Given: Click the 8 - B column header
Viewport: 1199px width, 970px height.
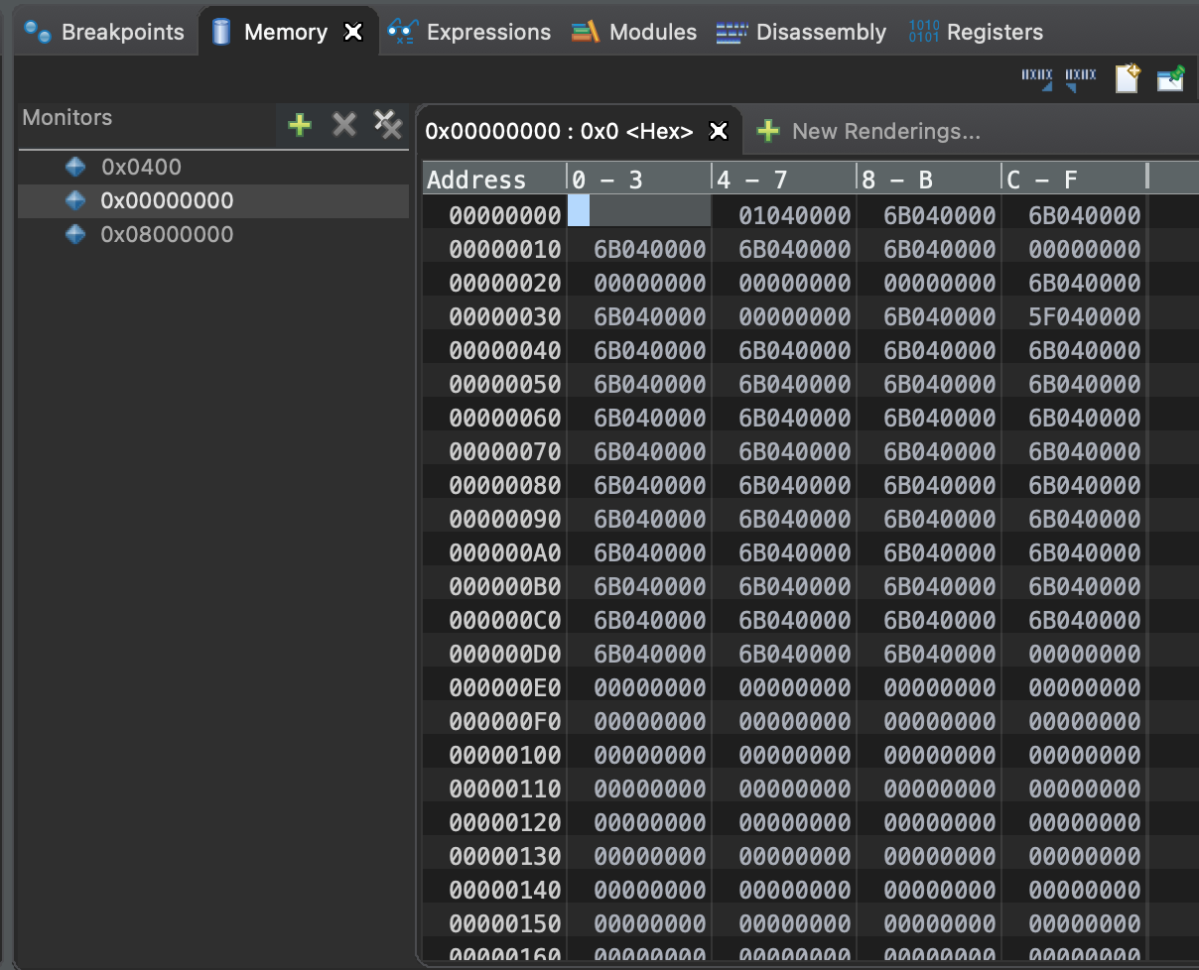Looking at the screenshot, I should coord(929,179).
